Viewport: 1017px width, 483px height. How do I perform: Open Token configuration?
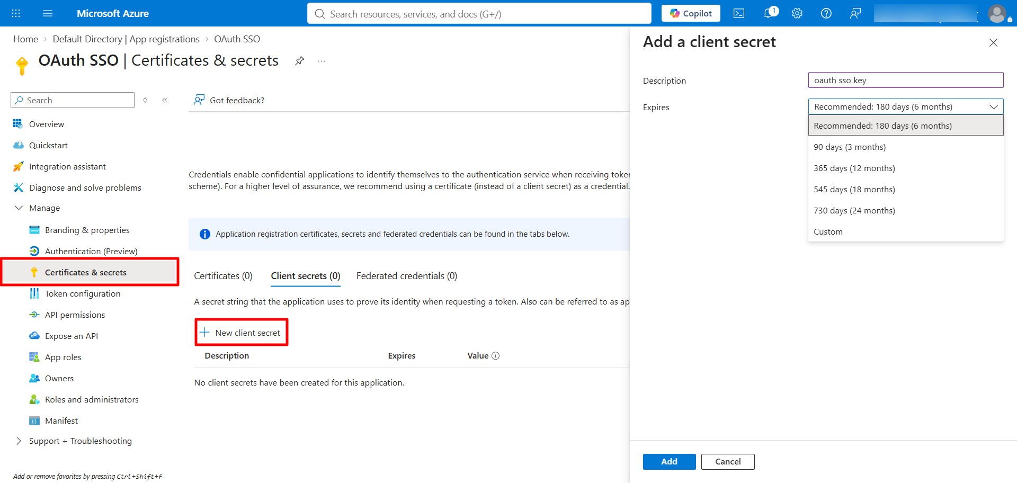83,293
